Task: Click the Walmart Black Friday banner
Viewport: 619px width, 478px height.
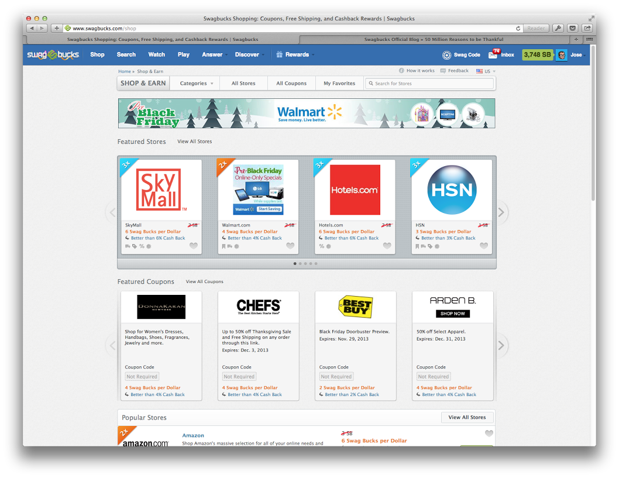Action: [307, 114]
